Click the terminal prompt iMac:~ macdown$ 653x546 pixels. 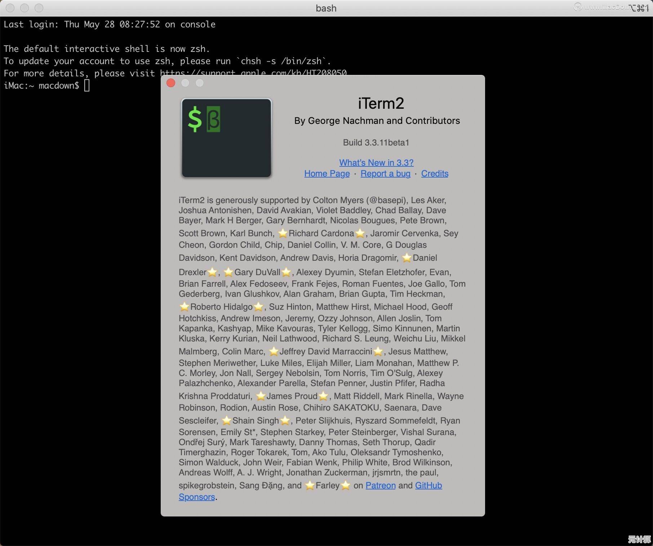41,86
